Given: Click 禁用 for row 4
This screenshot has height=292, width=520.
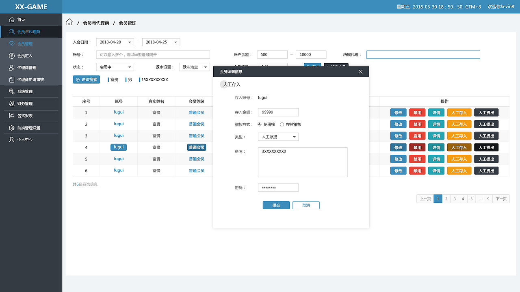Looking at the screenshot, I should 417,148.
